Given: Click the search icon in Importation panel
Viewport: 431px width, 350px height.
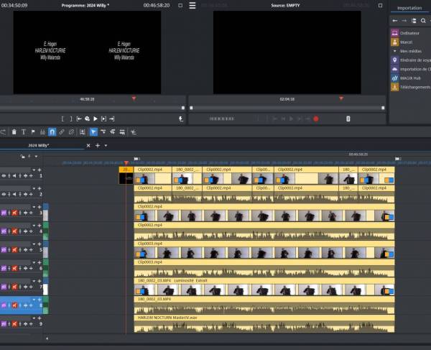Looking at the screenshot, I should tap(423, 21).
